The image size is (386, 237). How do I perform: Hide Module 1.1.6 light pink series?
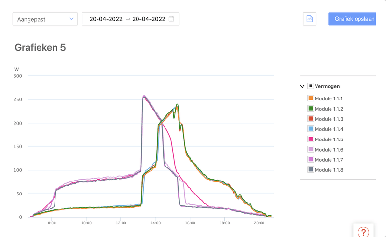[311, 149]
